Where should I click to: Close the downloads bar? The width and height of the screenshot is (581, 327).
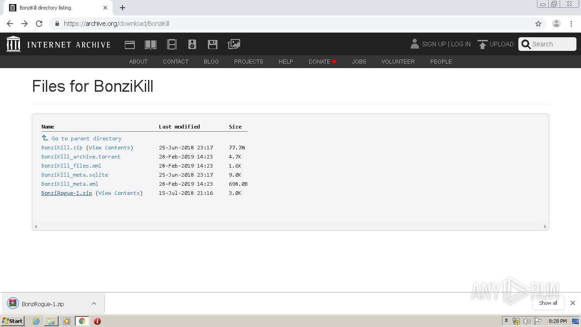(573, 303)
